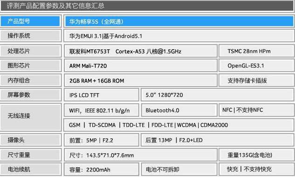Viewport: 295px width, 177px height.
Task: Click '2GB RAM + 16GB ROM' cell
Action: click(141, 81)
